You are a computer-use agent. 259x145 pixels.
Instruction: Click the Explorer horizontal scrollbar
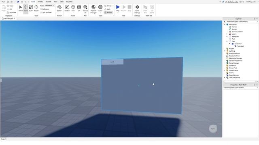(x=241, y=81)
